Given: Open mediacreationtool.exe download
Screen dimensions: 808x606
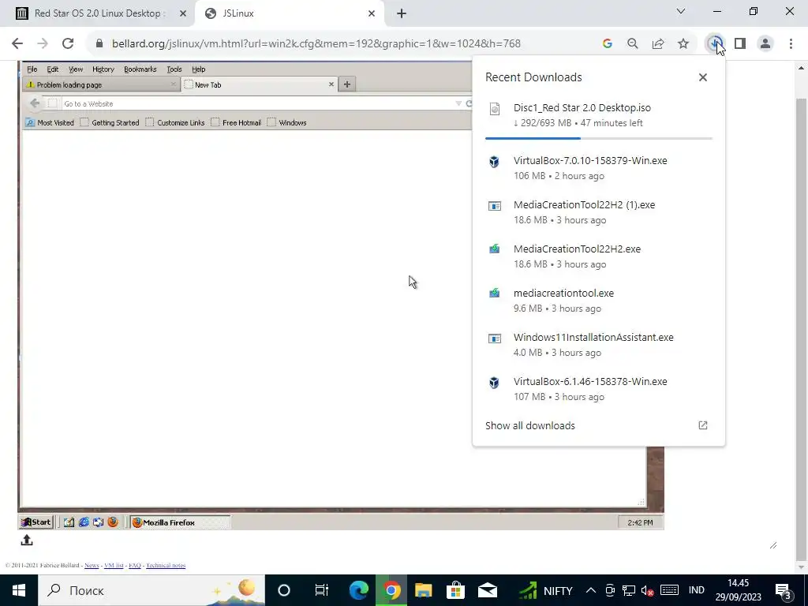Looking at the screenshot, I should tap(598, 301).
